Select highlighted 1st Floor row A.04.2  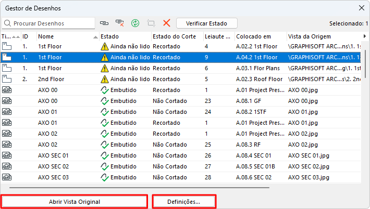[181, 57]
